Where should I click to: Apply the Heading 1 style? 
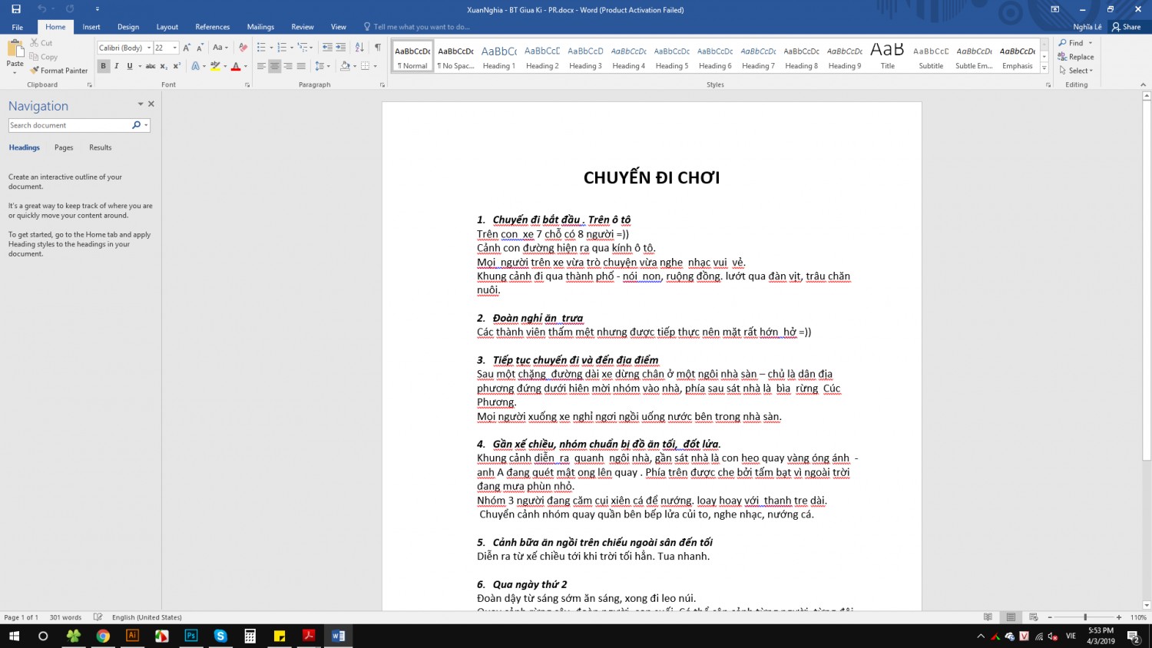pyautogui.click(x=499, y=57)
